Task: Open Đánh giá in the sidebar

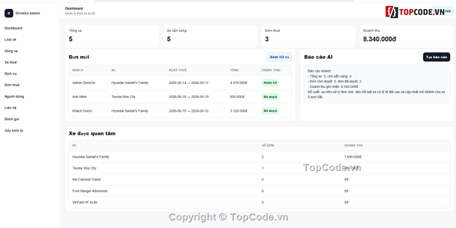Action: coord(12,119)
